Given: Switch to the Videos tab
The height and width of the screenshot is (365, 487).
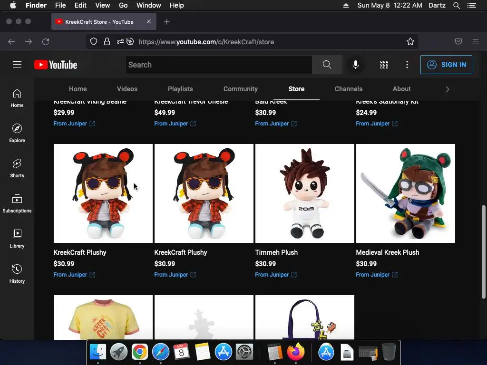Looking at the screenshot, I should (x=127, y=89).
